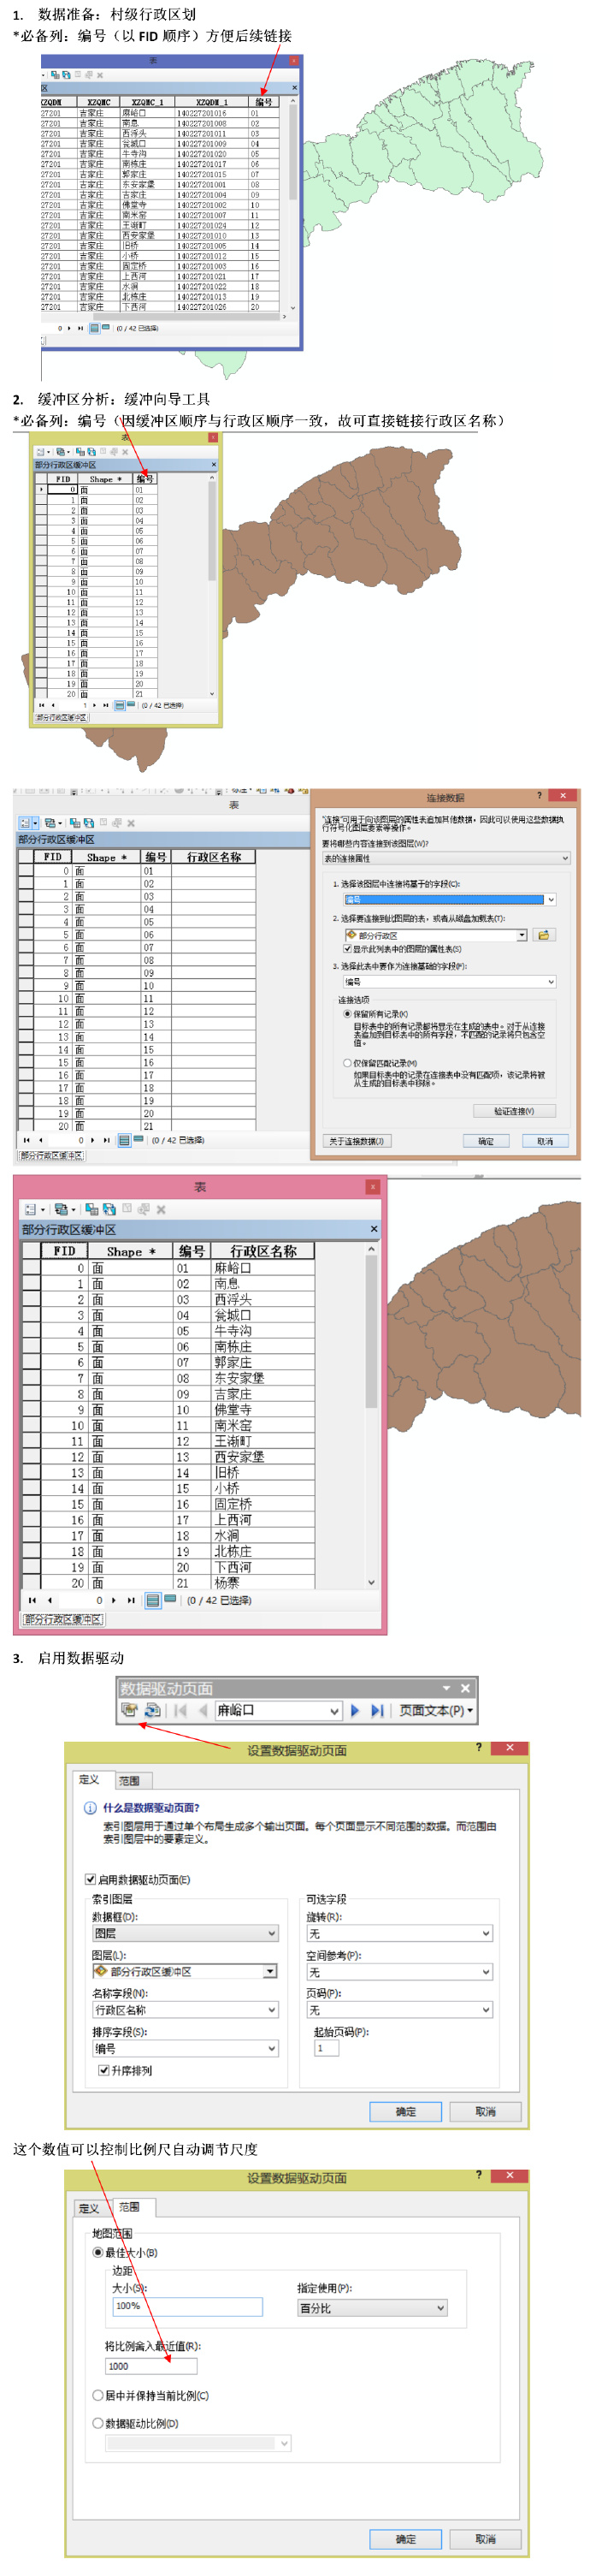Select 仅保留匹配记录 radio option

pos(347,1062)
